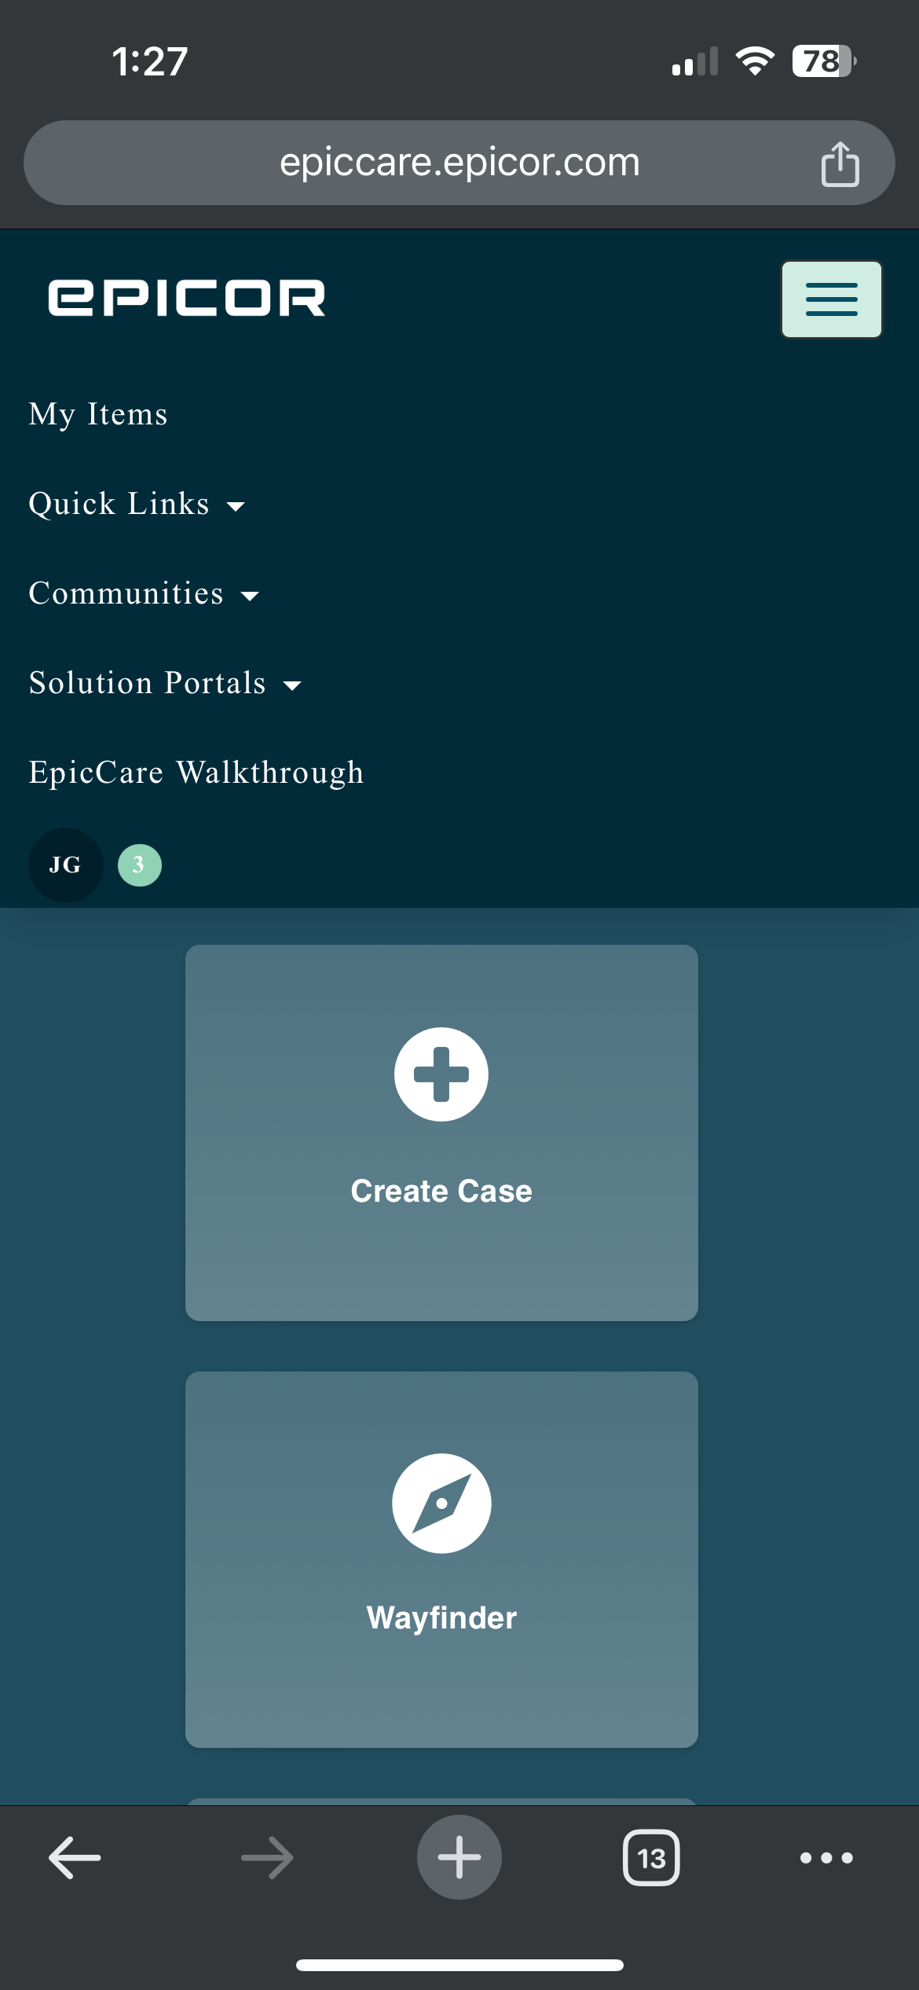Expand the Quick Links dropdown
Viewport: 919px width, 1990px height.
tap(137, 504)
